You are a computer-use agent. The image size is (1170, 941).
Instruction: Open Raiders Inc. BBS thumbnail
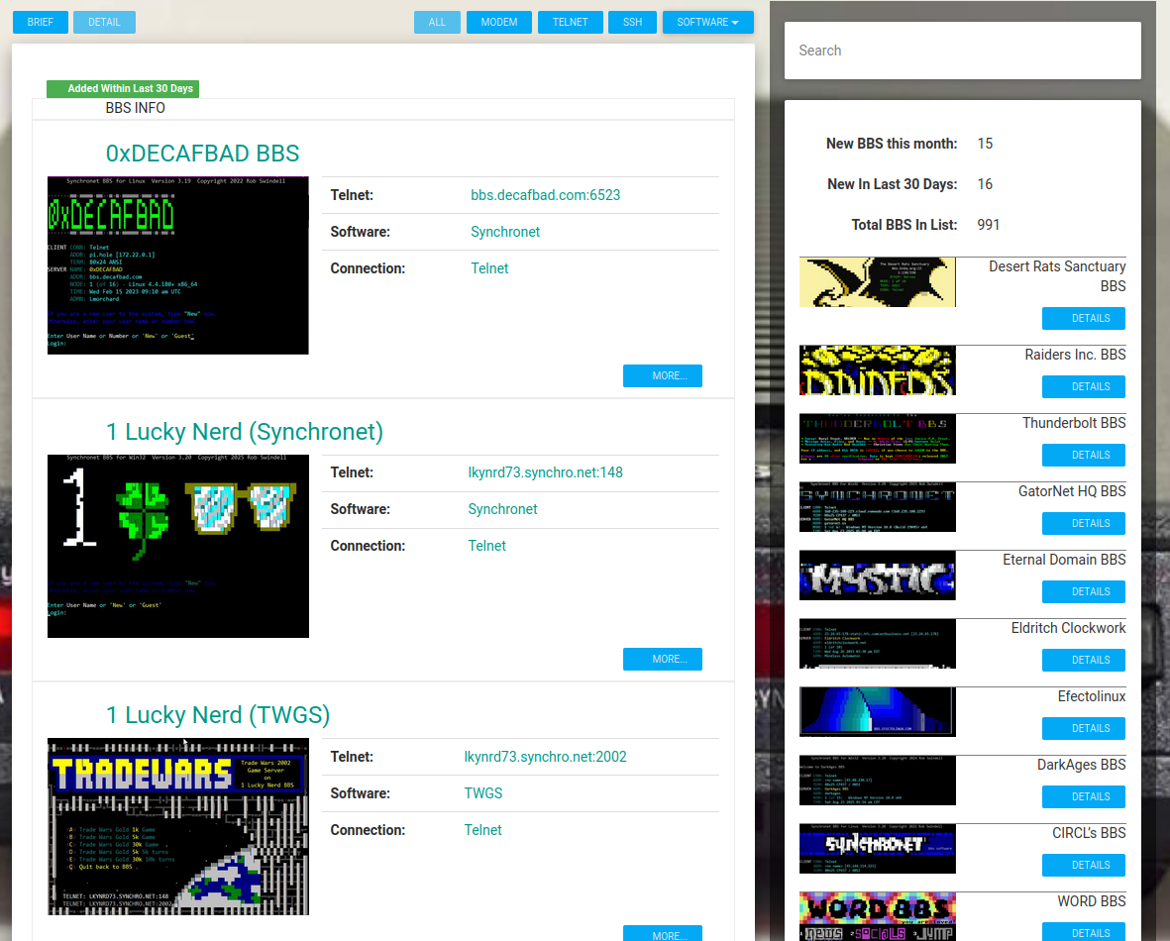coord(878,370)
